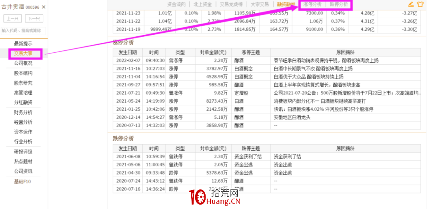Switch to 北上资金 tab

click(x=202, y=4)
